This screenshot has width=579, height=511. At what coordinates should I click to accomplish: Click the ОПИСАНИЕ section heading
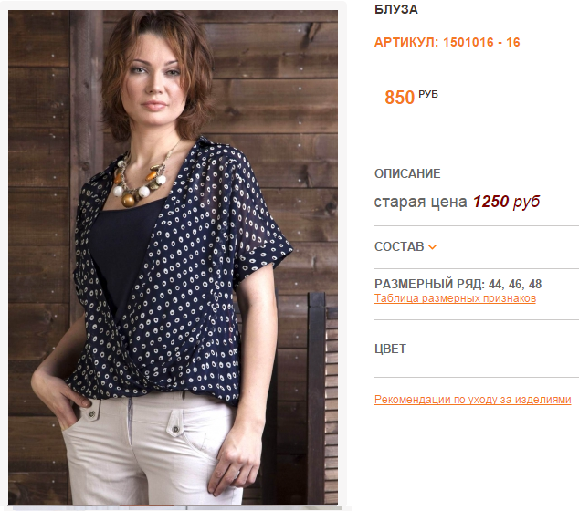407,173
